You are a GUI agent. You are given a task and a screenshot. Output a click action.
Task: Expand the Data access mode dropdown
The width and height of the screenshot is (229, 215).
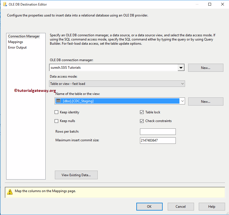click(x=183, y=84)
